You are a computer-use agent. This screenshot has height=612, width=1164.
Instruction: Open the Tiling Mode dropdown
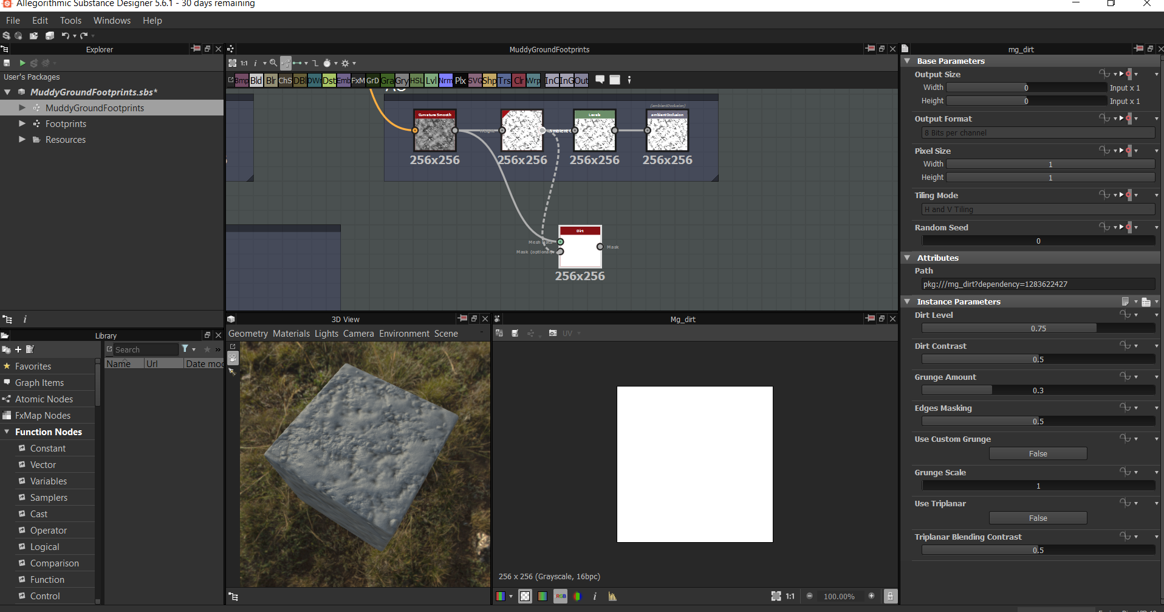[1038, 209]
